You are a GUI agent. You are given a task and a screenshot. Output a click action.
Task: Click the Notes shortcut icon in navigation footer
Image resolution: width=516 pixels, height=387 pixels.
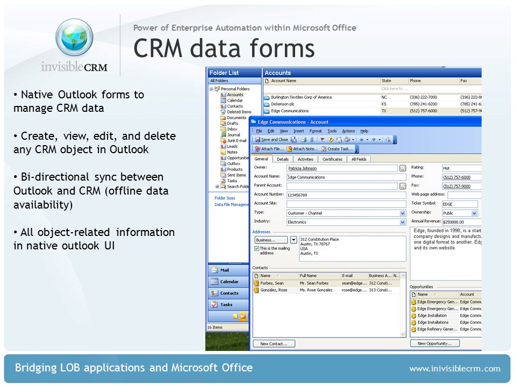pyautogui.click(x=235, y=317)
